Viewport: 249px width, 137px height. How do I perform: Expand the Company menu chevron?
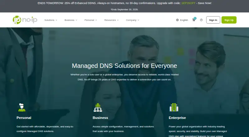(138, 20)
